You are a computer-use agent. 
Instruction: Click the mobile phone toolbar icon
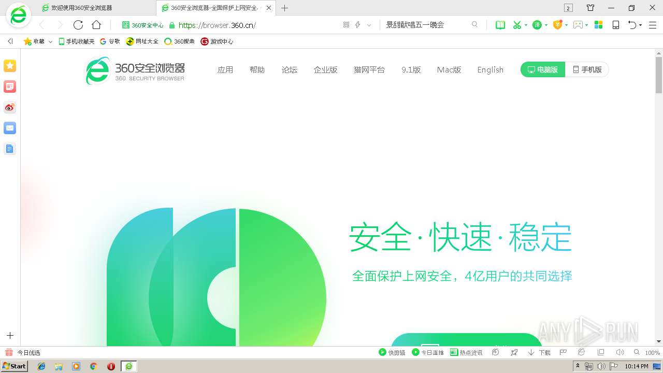point(616,25)
